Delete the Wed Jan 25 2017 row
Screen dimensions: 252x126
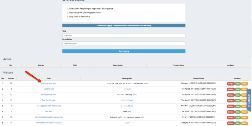coord(231,123)
